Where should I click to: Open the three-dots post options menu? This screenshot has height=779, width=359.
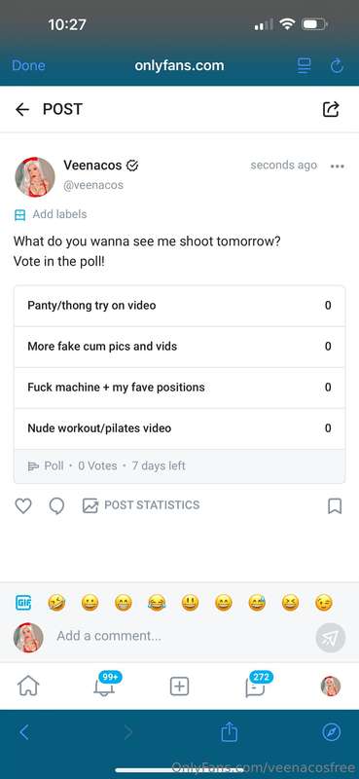point(338,166)
